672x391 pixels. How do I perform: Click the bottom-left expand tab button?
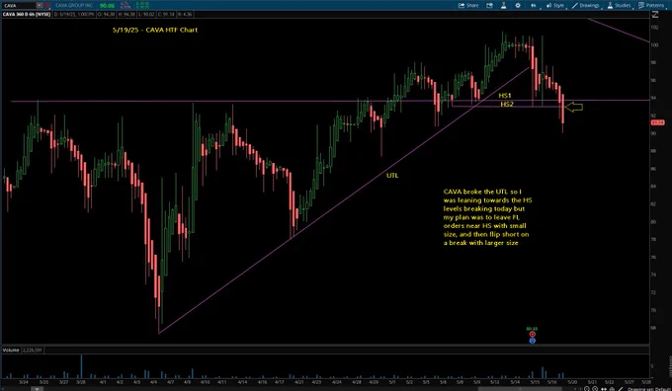pos(38,389)
